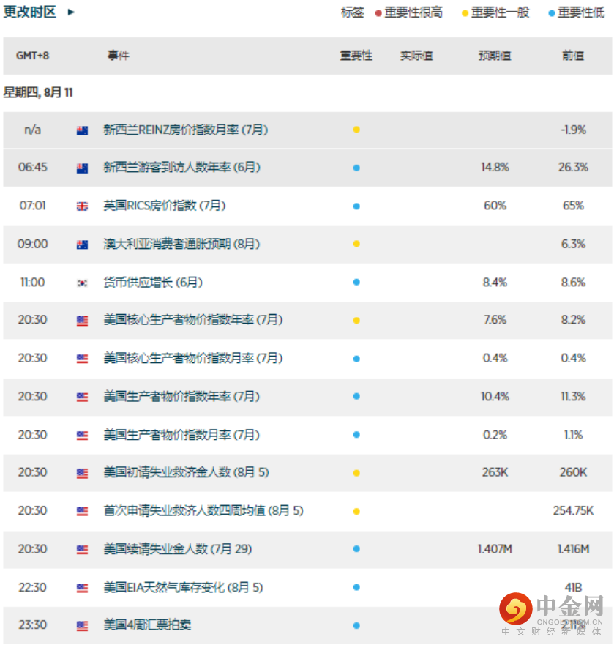Click the US flag for 美国生产者物价指数月率

point(82,436)
